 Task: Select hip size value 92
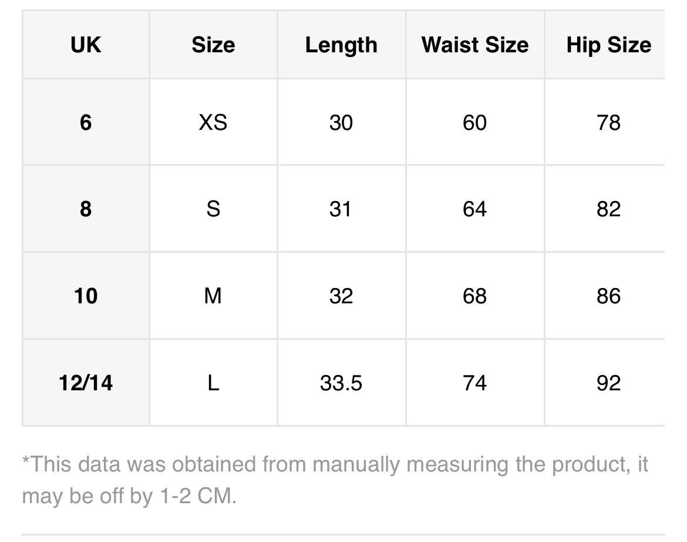point(608,383)
